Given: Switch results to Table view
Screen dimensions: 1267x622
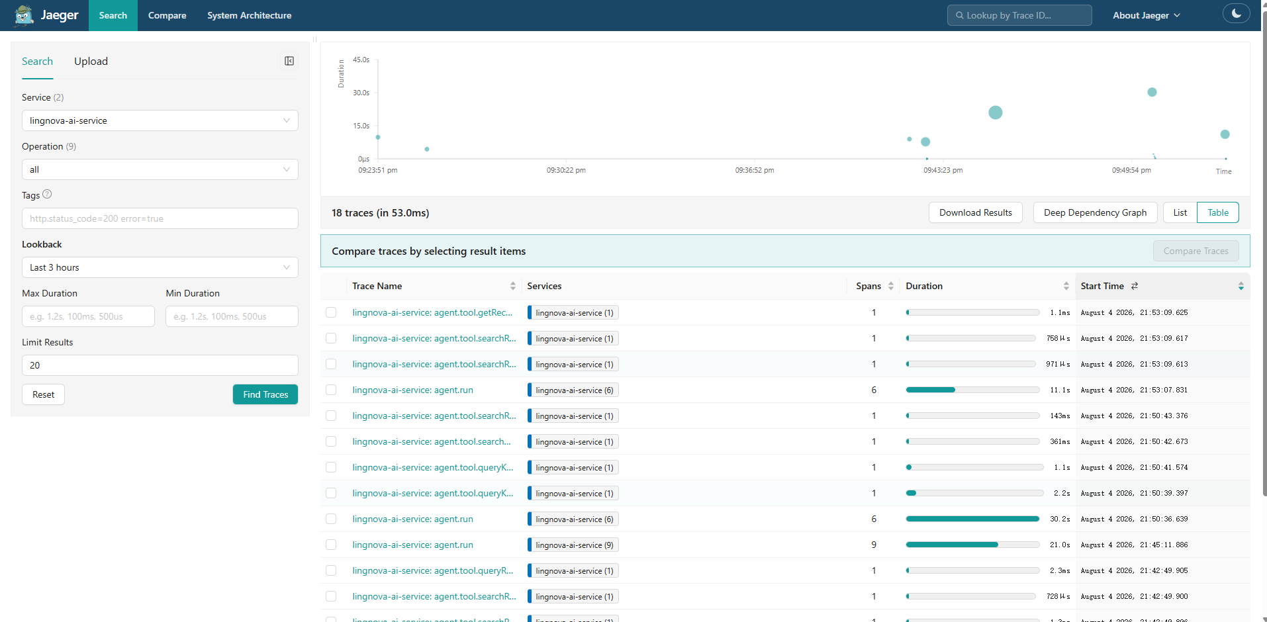Looking at the screenshot, I should [1218, 212].
